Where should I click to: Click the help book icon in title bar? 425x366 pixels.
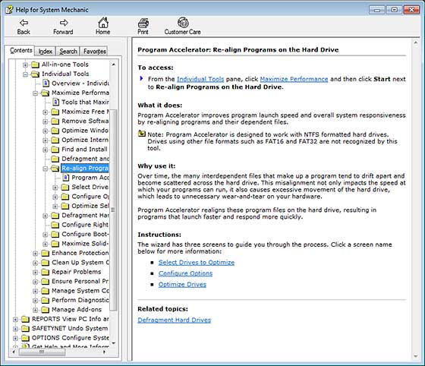[9, 10]
